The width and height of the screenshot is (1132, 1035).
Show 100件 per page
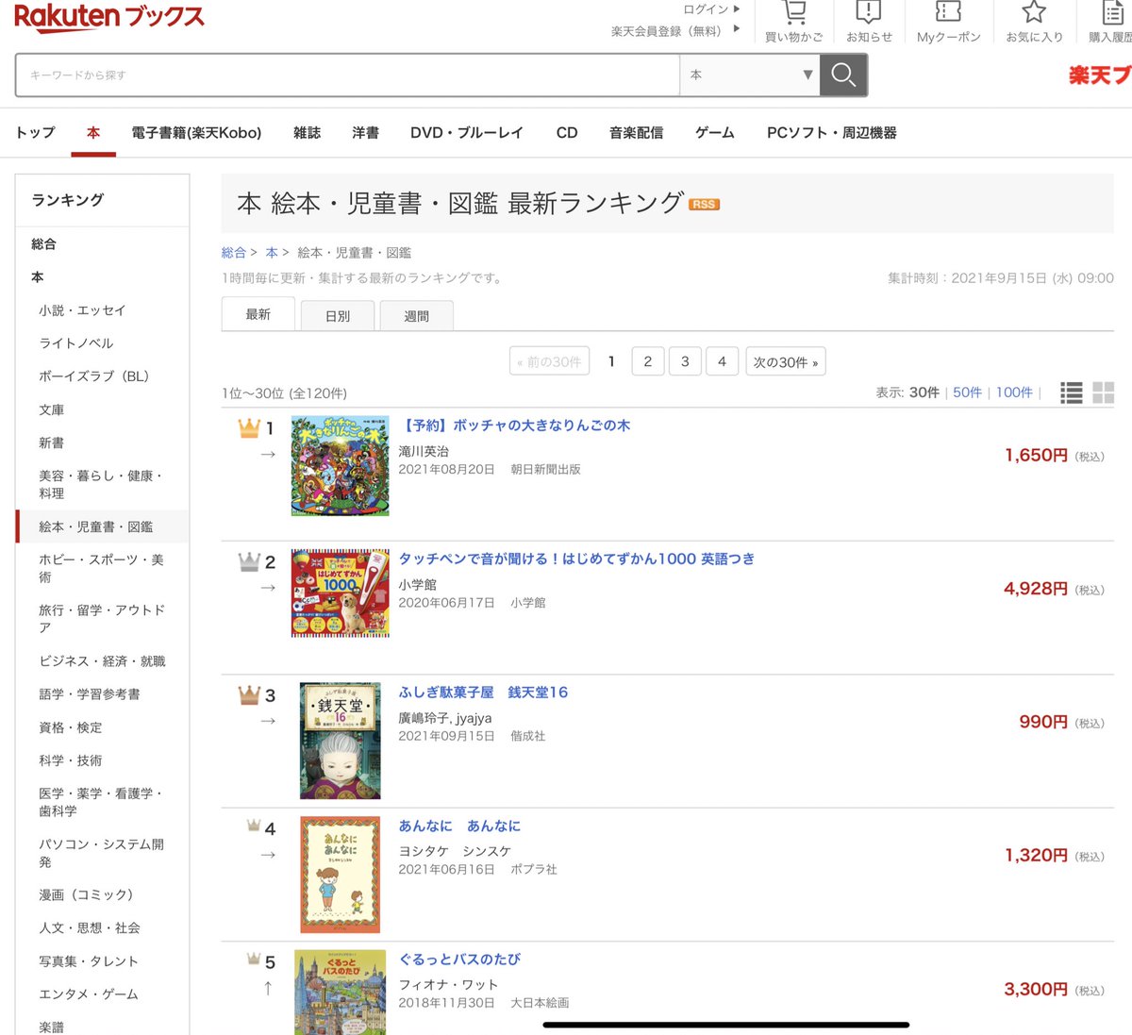(x=1014, y=392)
